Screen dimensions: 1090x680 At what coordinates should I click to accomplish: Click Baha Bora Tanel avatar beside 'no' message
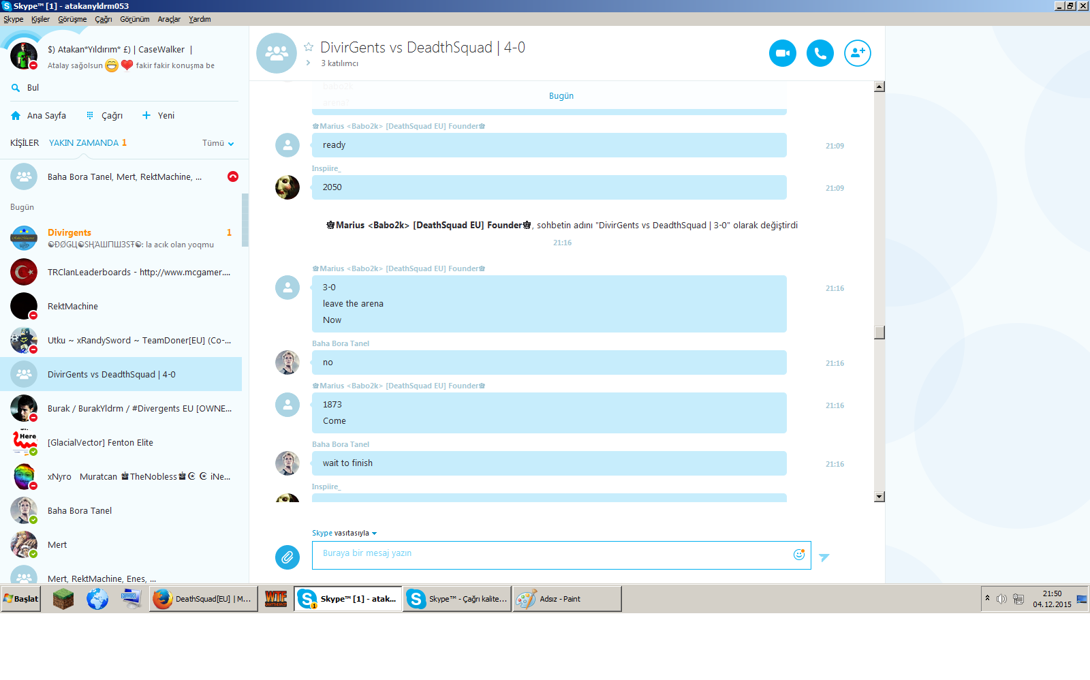coord(287,362)
